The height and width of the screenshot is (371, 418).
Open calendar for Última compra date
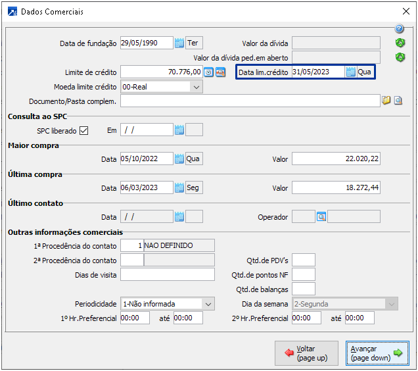(x=179, y=187)
